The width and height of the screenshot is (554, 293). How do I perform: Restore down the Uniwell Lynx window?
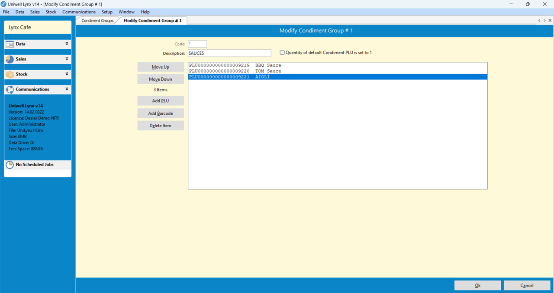528,4
